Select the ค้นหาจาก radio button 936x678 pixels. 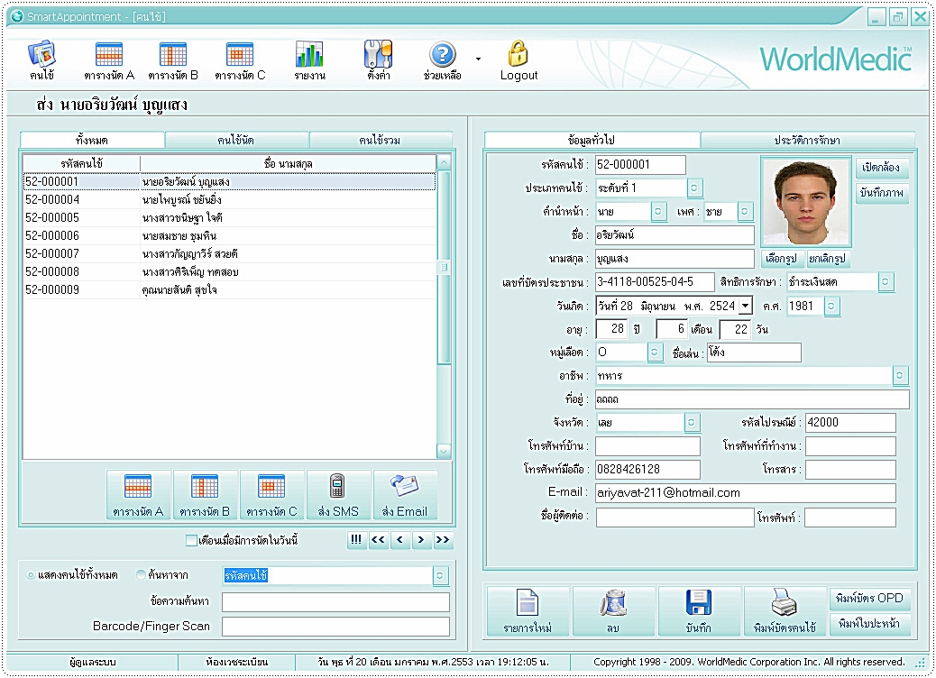pyautogui.click(x=141, y=575)
